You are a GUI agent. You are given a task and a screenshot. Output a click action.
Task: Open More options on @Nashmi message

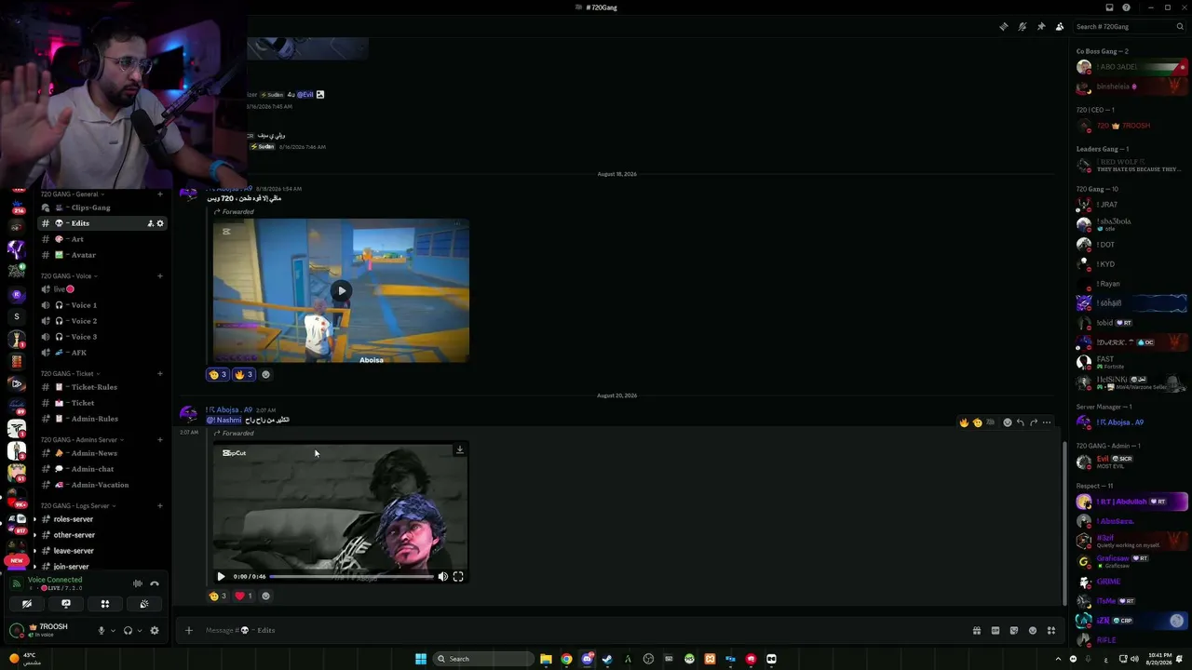pos(1047,422)
